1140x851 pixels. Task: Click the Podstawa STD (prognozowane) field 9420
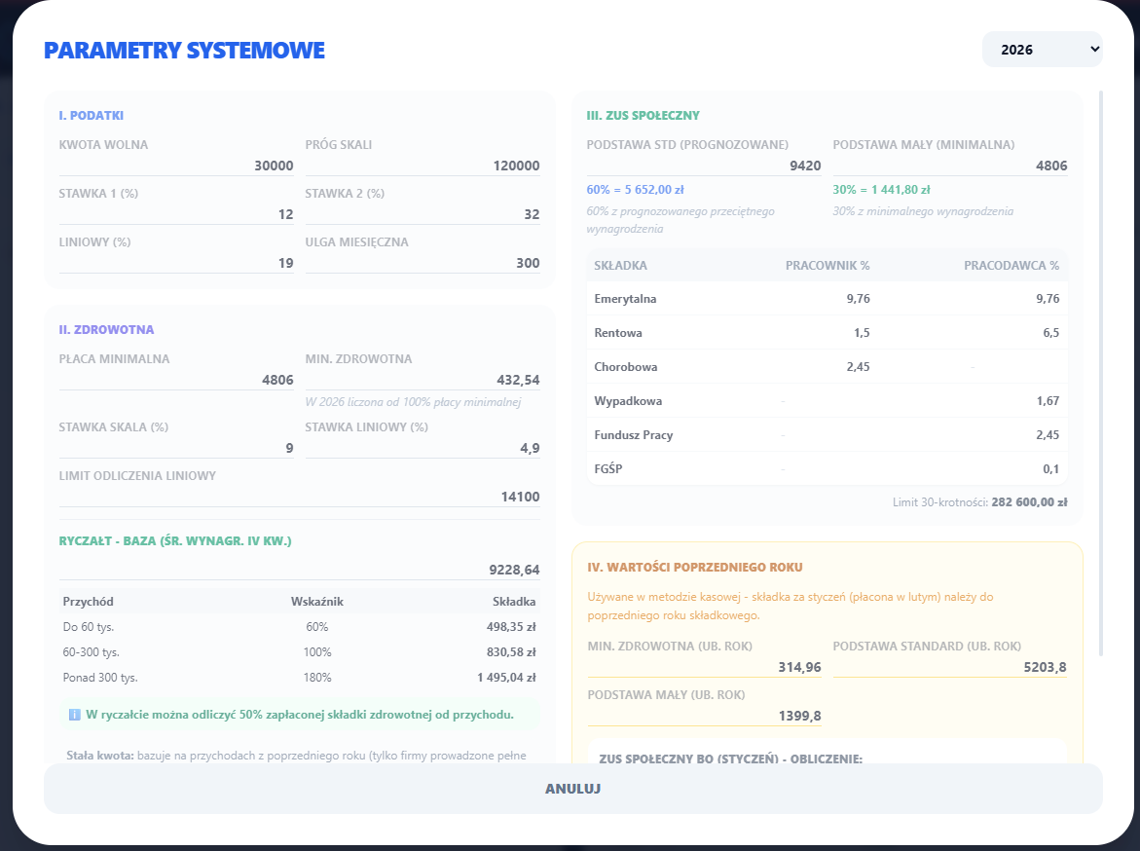(x=704, y=166)
